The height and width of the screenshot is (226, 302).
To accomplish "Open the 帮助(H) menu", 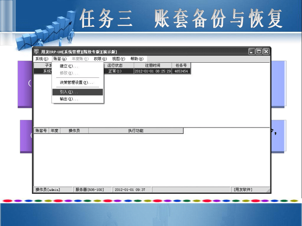I will tap(137, 59).
